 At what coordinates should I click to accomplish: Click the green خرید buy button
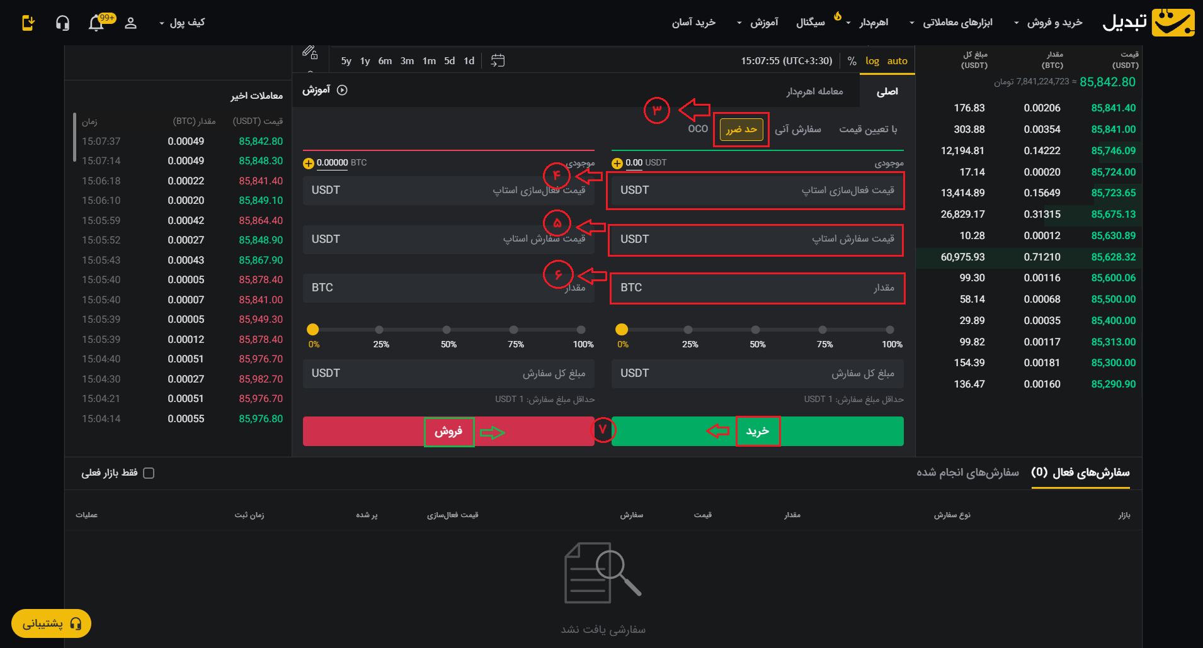[x=757, y=431]
